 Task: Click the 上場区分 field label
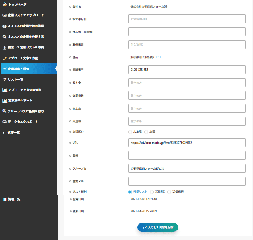click(x=78, y=132)
